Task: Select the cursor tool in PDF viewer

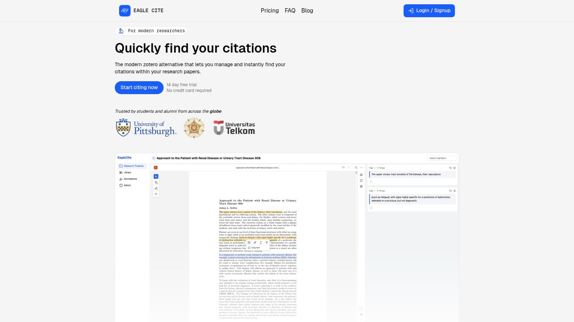Action: click(x=156, y=176)
